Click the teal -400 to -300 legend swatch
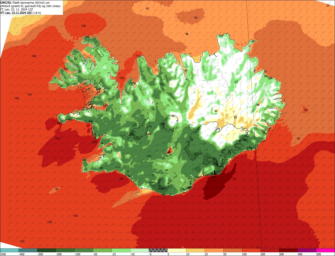335x256 pixels. tap(28, 250)
